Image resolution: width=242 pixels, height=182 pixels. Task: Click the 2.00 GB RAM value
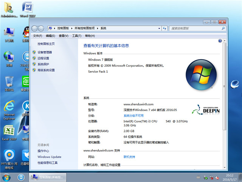coord(129,131)
